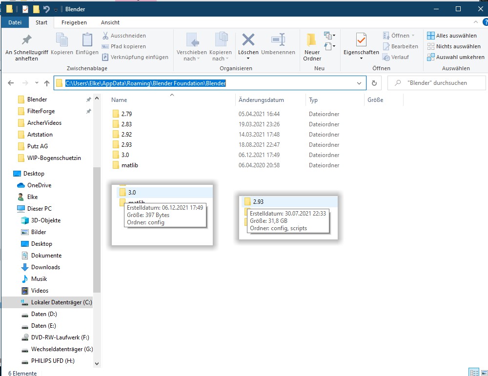
Task: Click Ausschneiden scissors icon
Action: [105, 36]
